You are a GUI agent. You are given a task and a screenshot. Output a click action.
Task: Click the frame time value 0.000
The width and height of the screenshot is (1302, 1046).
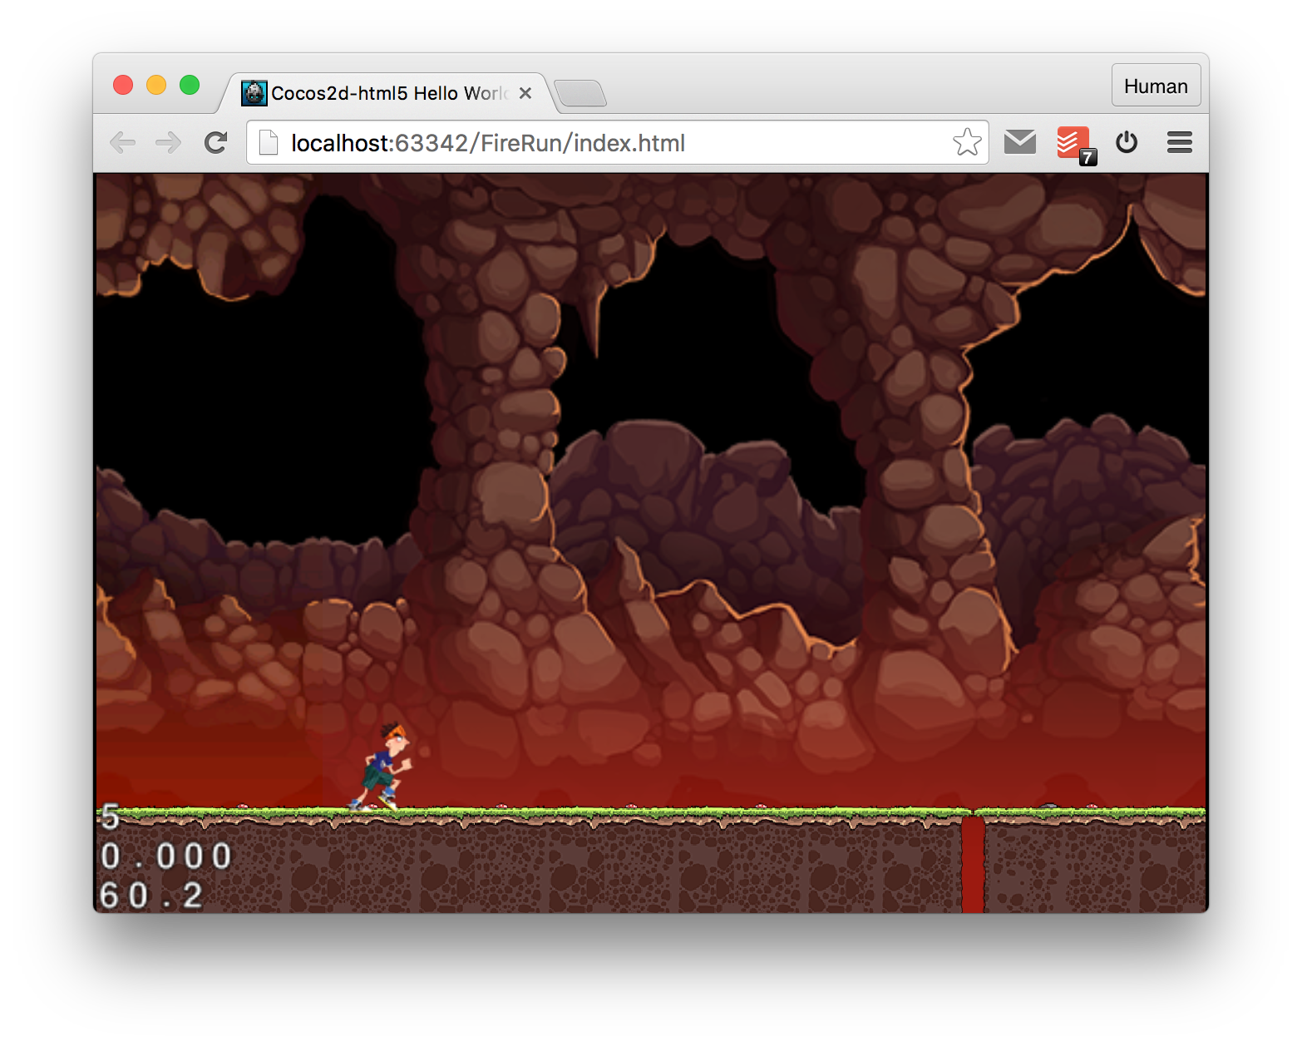click(x=165, y=856)
